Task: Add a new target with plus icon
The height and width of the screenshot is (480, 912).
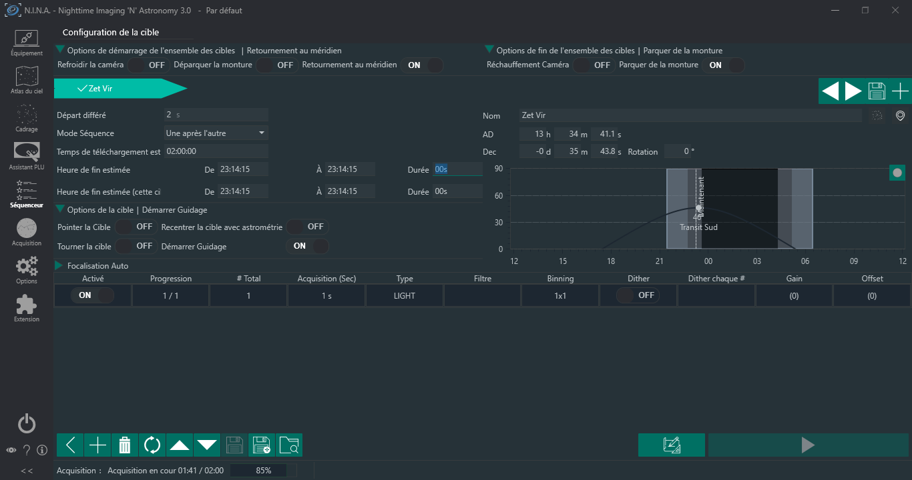Action: click(x=900, y=91)
